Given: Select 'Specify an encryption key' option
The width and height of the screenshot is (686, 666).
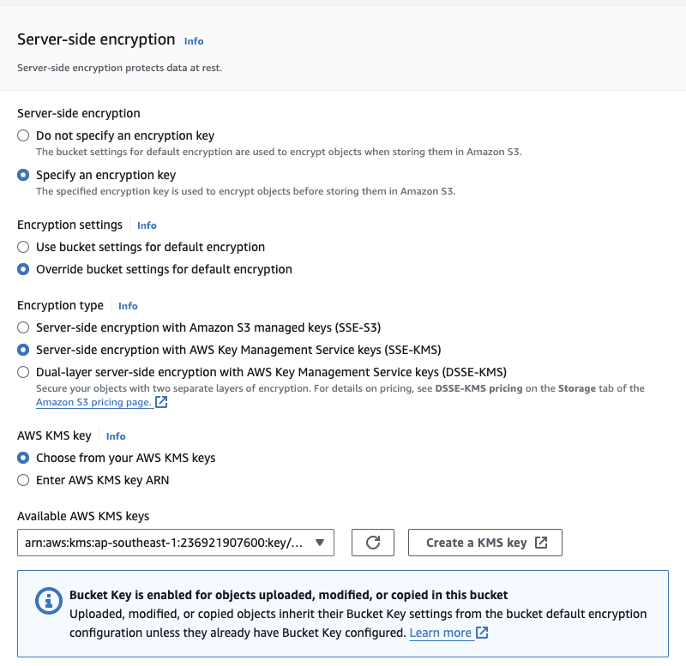Looking at the screenshot, I should pyautogui.click(x=23, y=175).
